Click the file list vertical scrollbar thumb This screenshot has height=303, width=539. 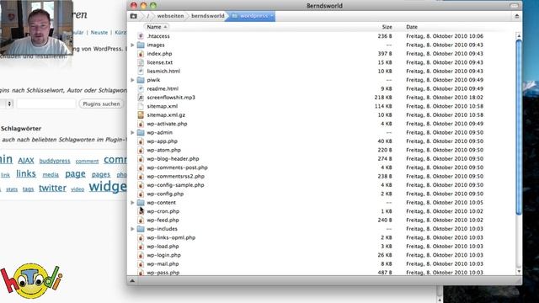click(x=519, y=127)
